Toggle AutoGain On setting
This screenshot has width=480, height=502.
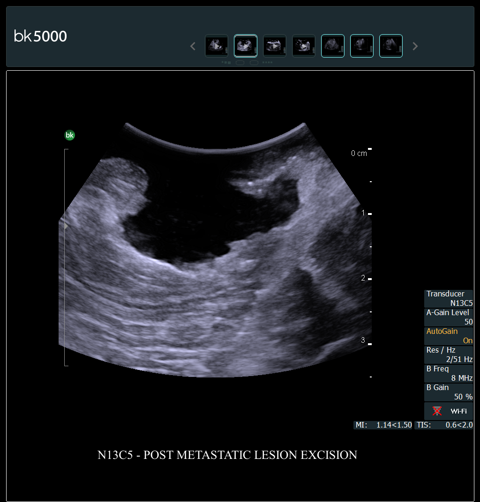(x=449, y=336)
